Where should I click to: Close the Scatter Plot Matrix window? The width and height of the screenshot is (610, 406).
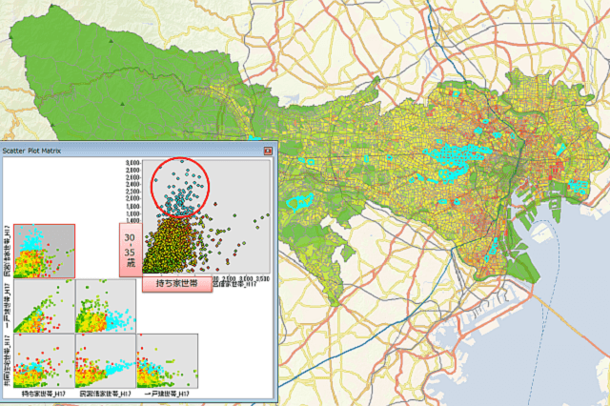[267, 151]
